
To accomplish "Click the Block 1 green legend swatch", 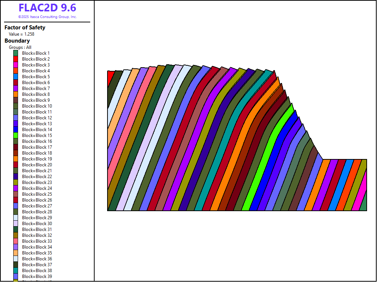I will click(x=16, y=53).
